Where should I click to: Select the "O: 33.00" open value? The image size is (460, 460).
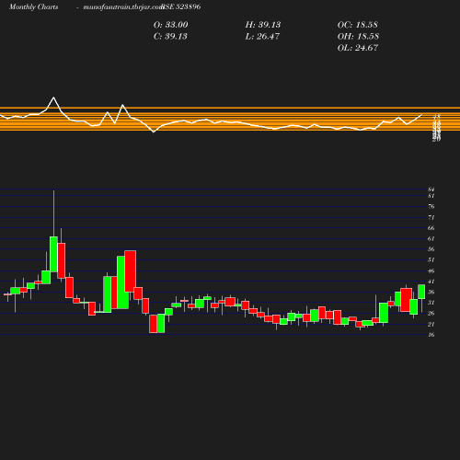point(171,25)
